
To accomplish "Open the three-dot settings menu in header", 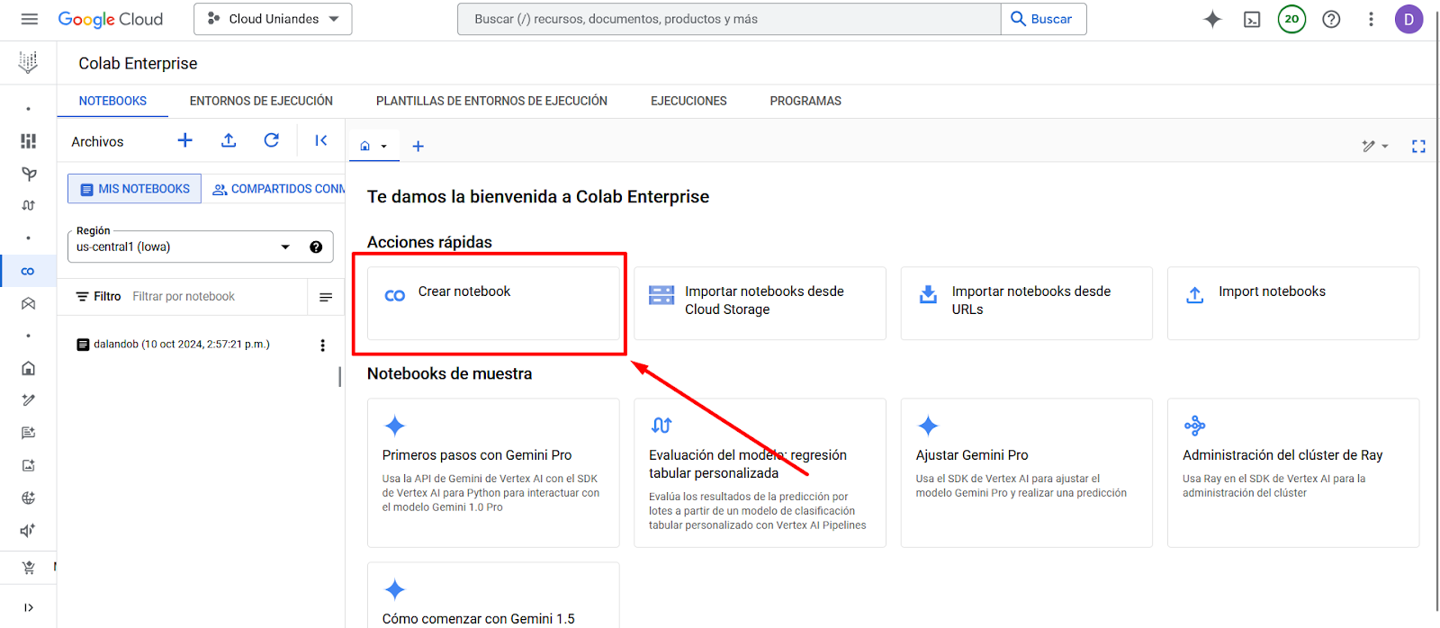I will 1371,19.
